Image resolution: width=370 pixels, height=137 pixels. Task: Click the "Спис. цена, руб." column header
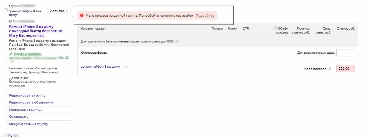tap(324, 31)
